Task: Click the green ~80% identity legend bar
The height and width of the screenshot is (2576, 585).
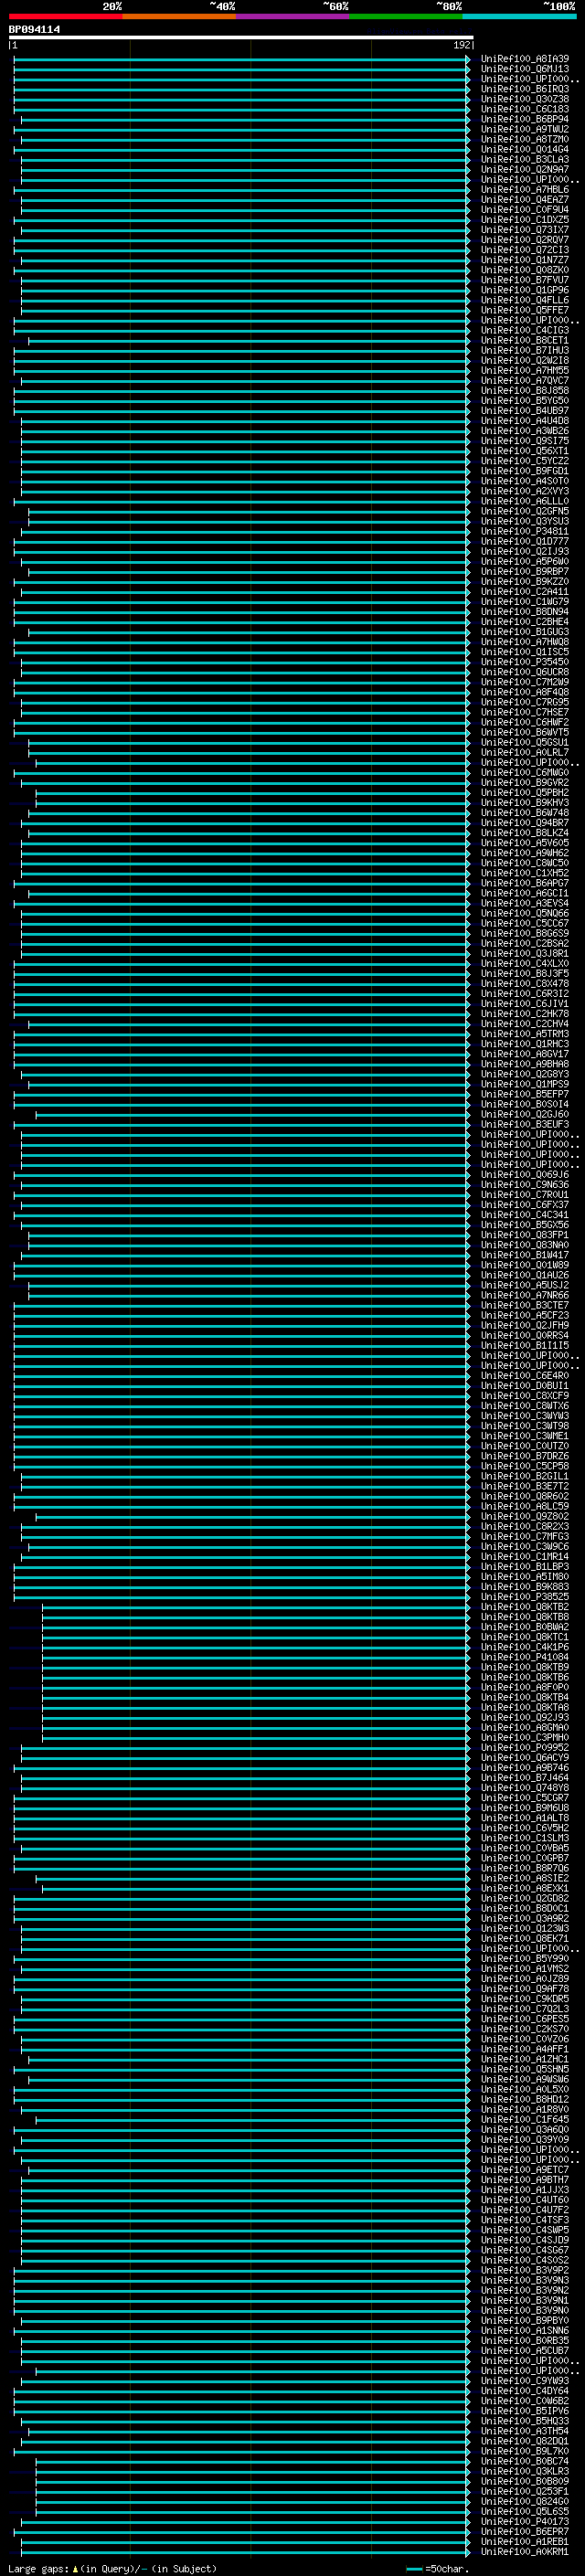Action: (405, 16)
